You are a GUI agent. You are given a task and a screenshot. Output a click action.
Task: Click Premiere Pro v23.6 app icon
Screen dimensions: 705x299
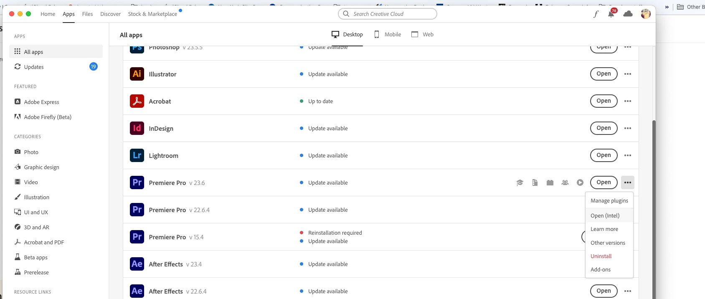[137, 182]
